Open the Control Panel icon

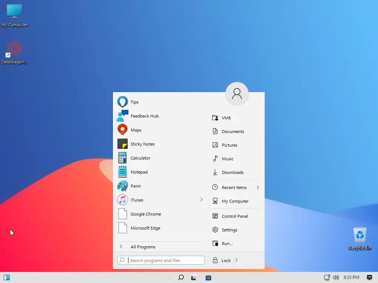pyautogui.click(x=215, y=216)
